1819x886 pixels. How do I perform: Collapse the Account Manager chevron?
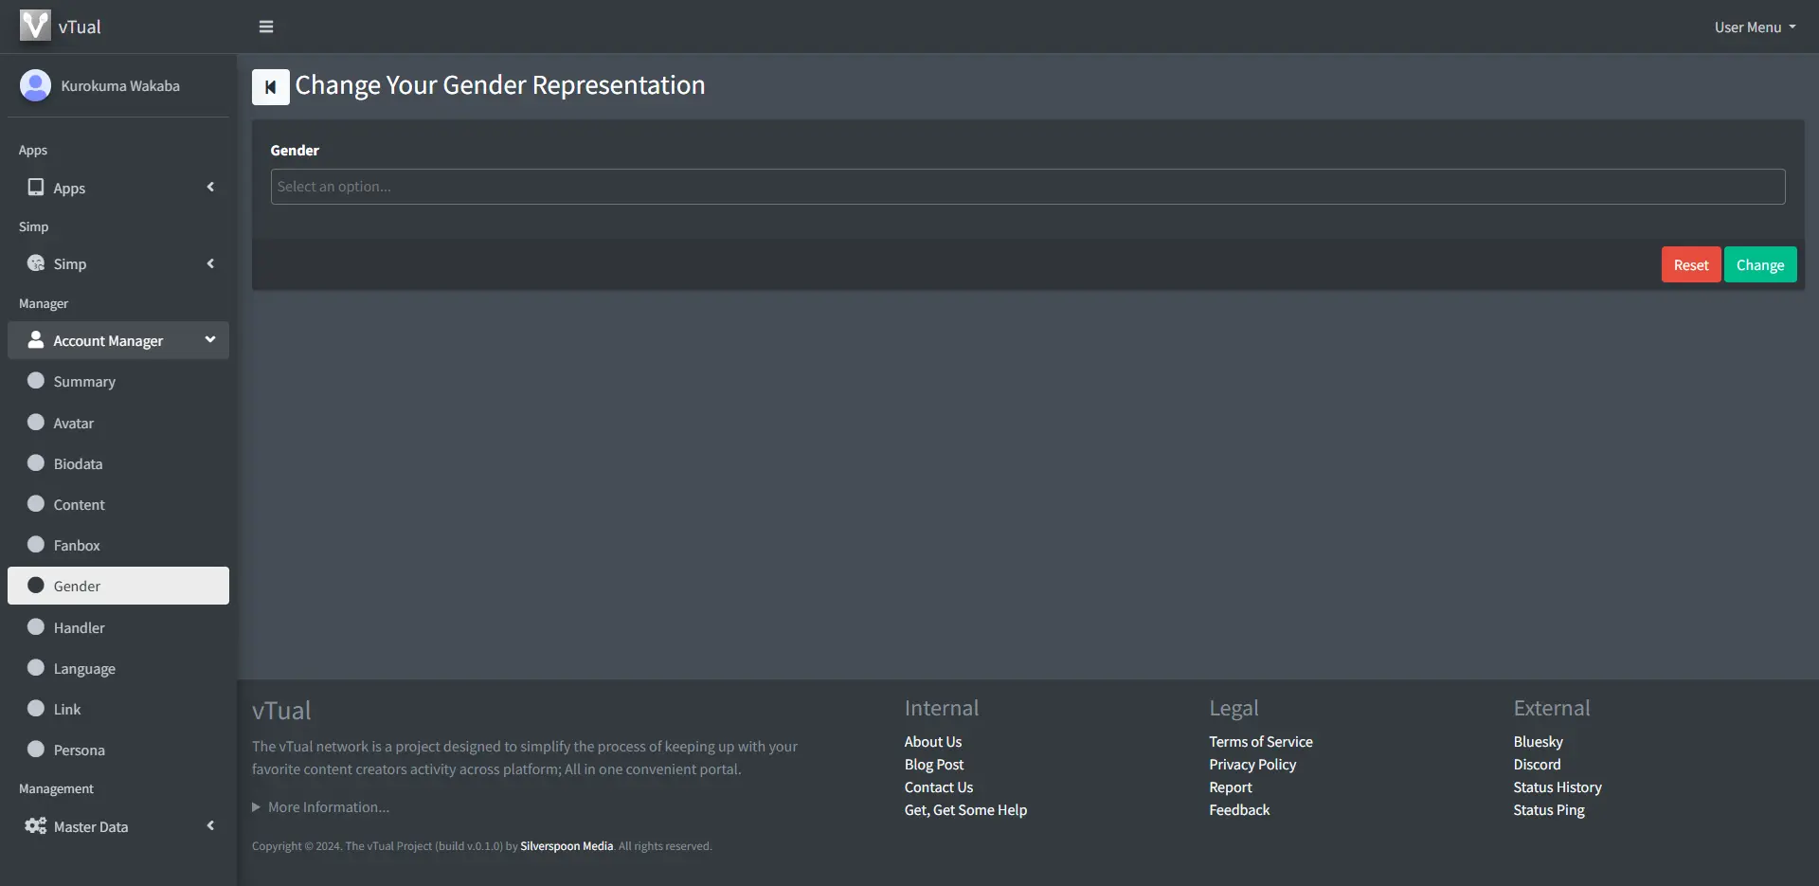[x=210, y=339]
